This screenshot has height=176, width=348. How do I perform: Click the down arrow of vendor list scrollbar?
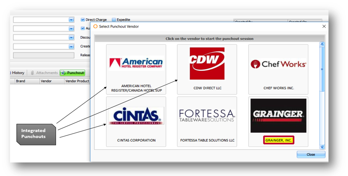click(x=322, y=147)
